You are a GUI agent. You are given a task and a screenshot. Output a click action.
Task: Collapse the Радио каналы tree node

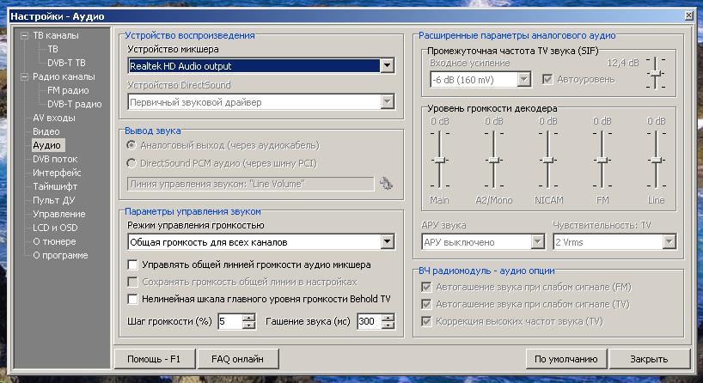[23, 76]
